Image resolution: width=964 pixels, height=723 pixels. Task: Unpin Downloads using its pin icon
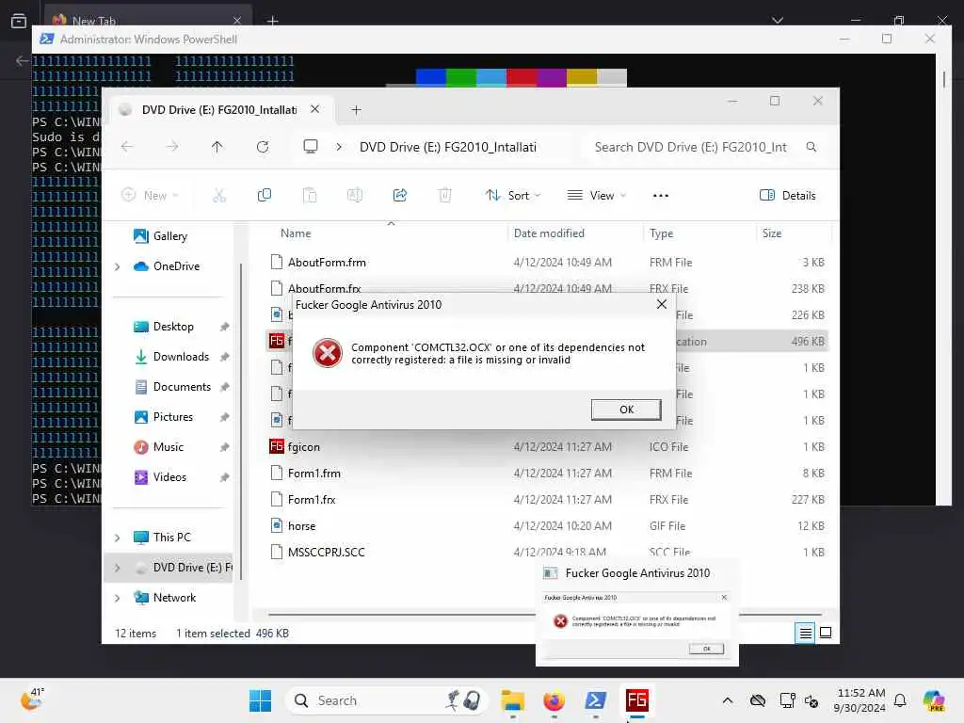[x=225, y=357]
